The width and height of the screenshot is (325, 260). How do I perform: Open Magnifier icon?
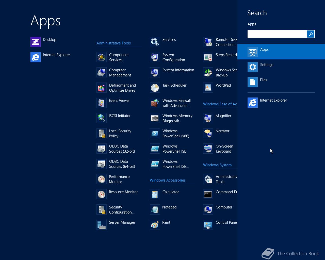pyautogui.click(x=208, y=118)
